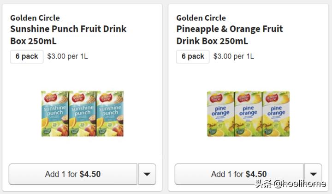The width and height of the screenshot is (332, 194).
Task: Click the middle Pine Orange juice box image
Action: point(248,114)
